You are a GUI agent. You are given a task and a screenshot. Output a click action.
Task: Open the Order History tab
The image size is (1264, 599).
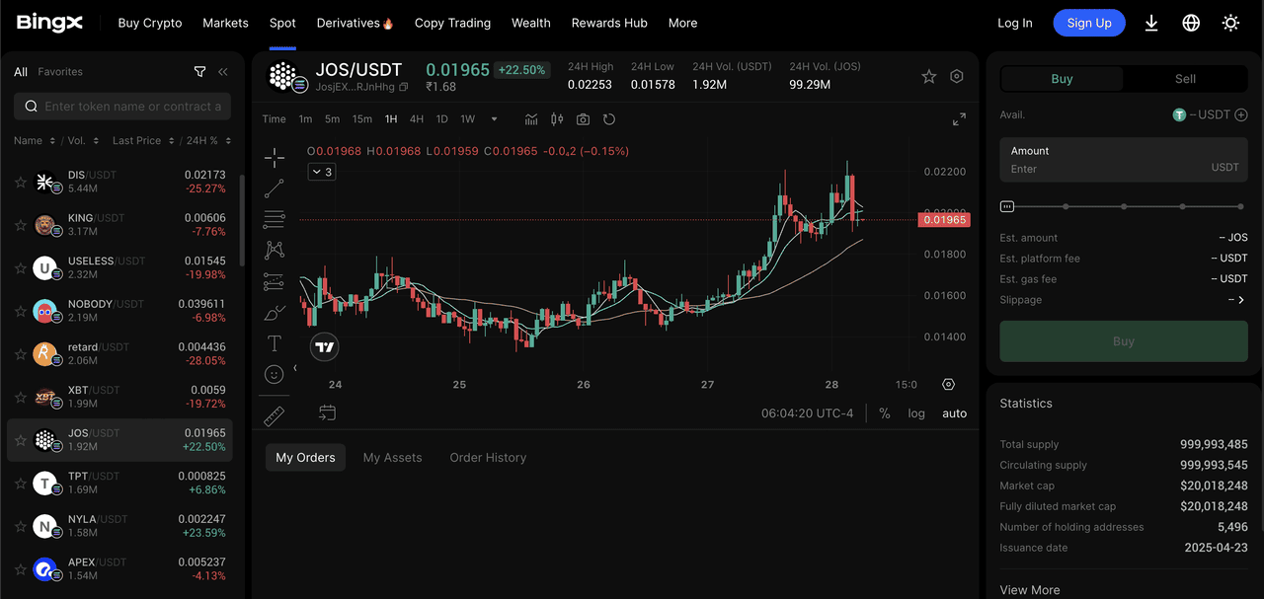tap(488, 458)
